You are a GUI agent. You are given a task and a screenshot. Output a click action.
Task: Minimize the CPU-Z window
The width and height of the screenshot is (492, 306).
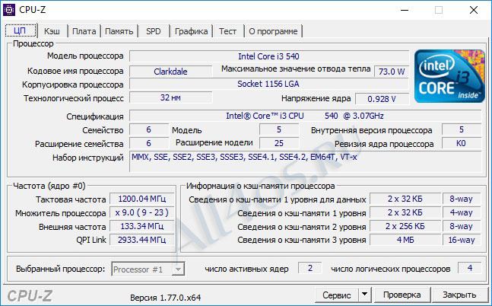click(405, 10)
